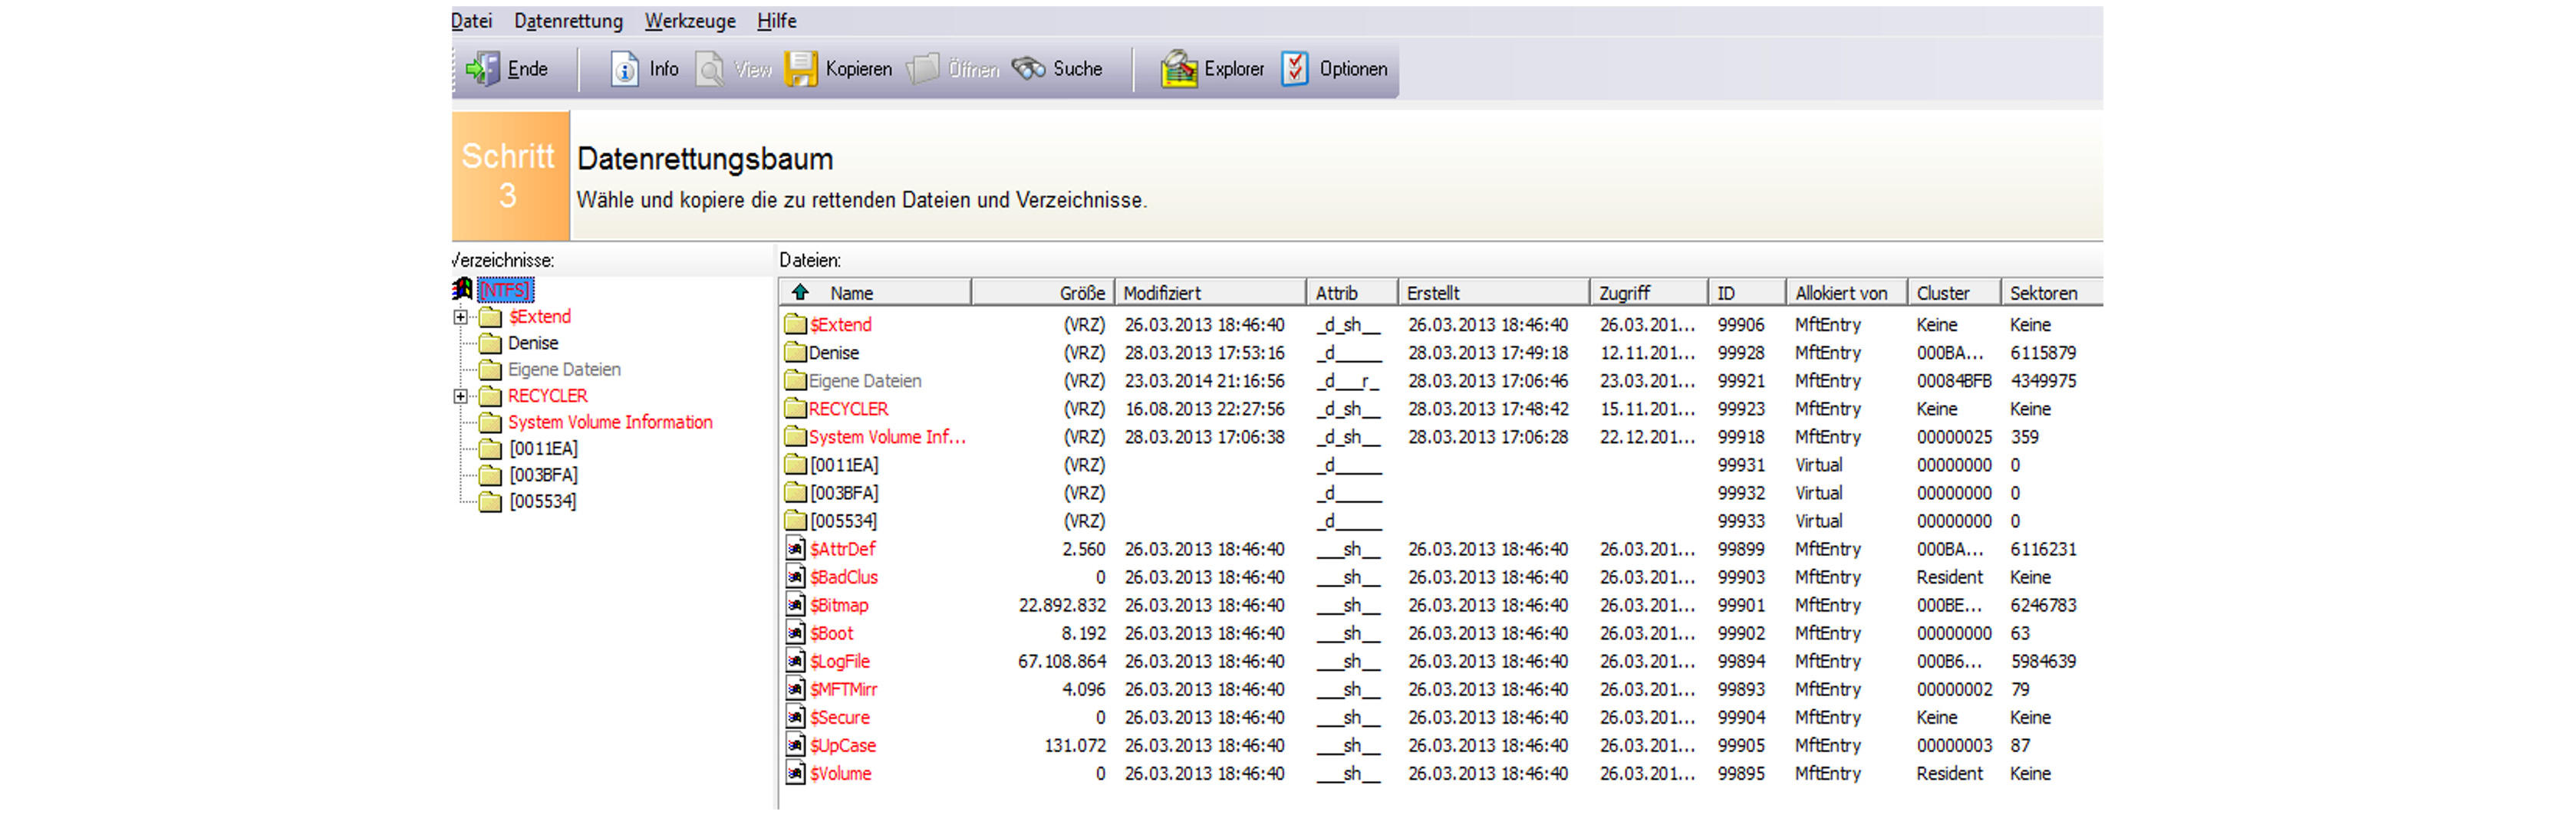Open Optionen checklist icon
The height and width of the screenshot is (828, 2576).
[1294, 69]
